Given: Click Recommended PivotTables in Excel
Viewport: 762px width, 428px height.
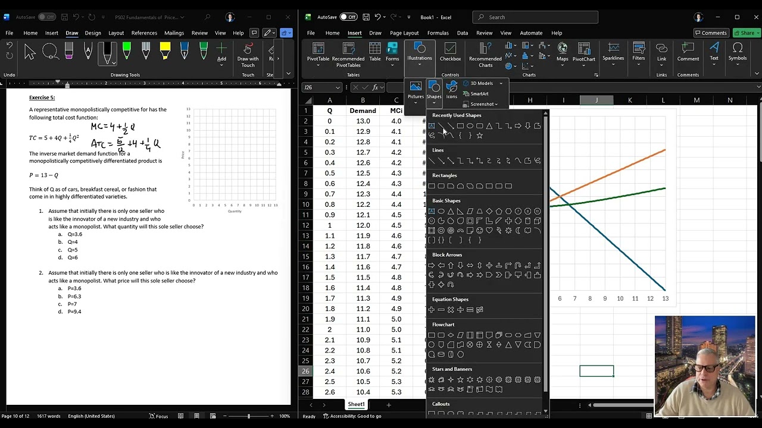Looking at the screenshot, I should pyautogui.click(x=348, y=53).
